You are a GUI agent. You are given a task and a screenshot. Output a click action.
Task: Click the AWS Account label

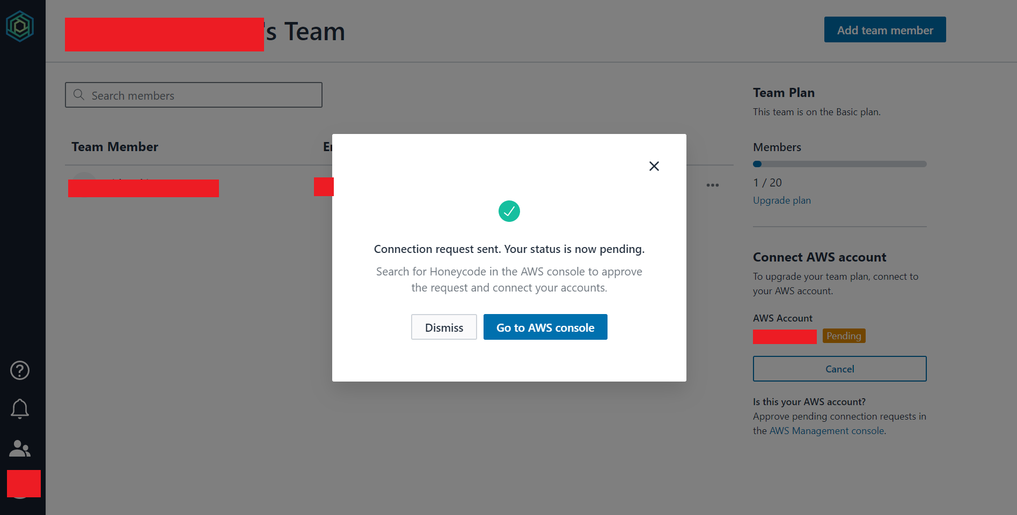point(782,318)
